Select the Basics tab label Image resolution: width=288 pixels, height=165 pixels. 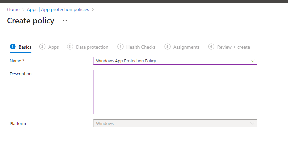click(x=25, y=47)
